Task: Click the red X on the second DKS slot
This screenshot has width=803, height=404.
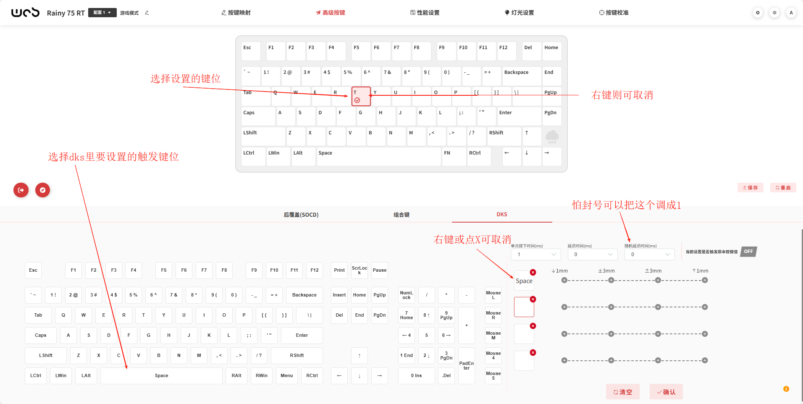Action: coord(533,299)
